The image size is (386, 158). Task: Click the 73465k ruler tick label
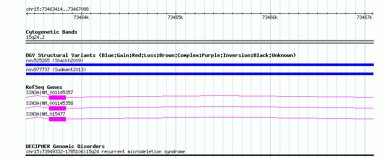click(175, 17)
